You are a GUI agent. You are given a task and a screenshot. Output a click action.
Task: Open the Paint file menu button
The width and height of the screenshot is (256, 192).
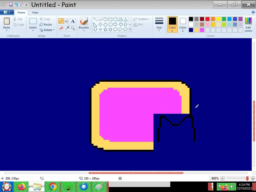coord(7,12)
